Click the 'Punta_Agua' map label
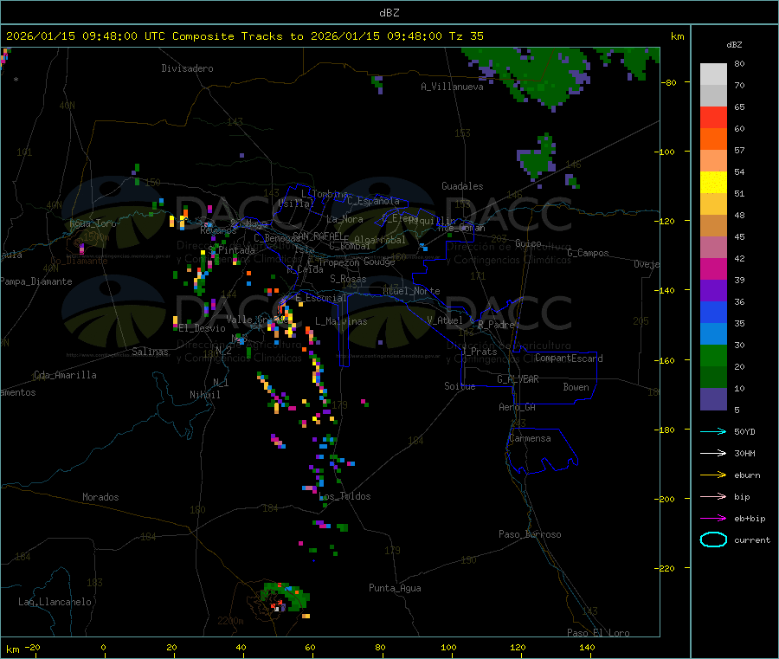779x659 pixels. point(395,588)
